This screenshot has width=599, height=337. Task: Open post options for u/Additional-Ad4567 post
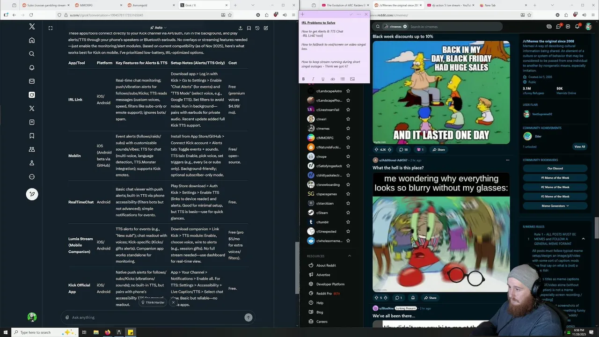(507, 160)
